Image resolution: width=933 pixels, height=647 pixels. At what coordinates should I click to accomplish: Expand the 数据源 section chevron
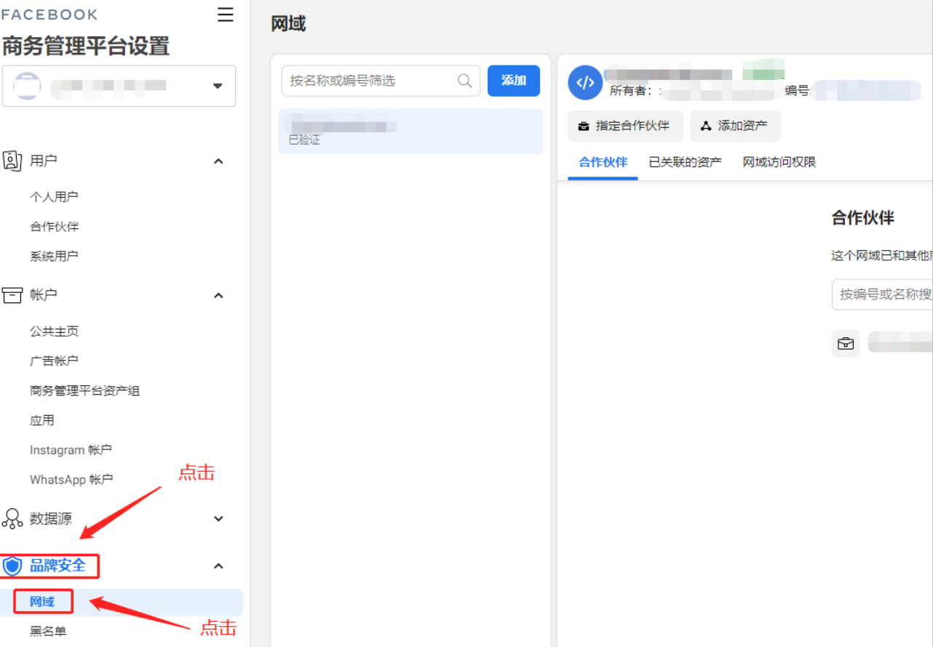pyautogui.click(x=218, y=518)
